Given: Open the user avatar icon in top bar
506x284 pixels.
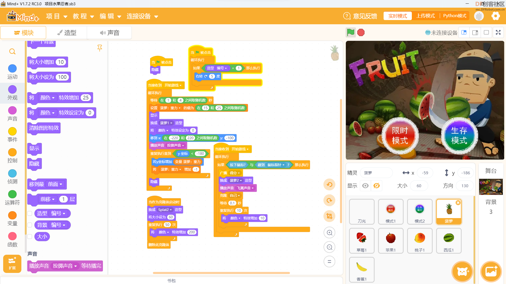Looking at the screenshot, I should point(479,16).
